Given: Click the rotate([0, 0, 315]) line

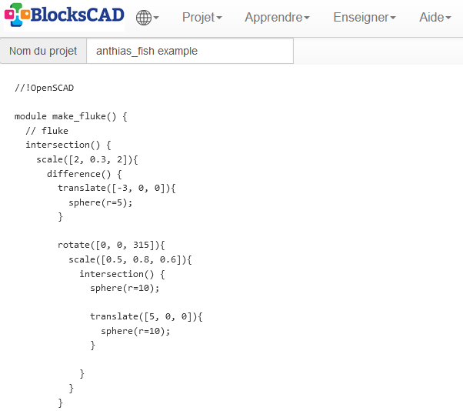Looking at the screenshot, I should click(111, 246).
